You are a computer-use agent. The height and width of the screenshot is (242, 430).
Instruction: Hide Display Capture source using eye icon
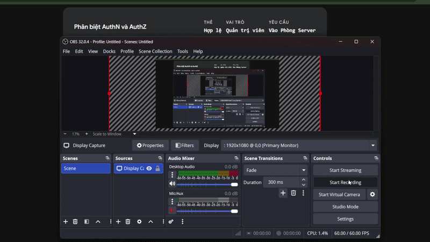pos(149,168)
